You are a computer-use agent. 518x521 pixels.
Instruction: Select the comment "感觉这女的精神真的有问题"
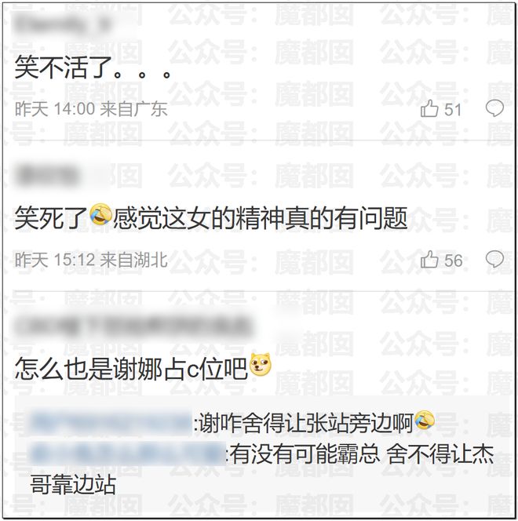[x=260, y=218]
